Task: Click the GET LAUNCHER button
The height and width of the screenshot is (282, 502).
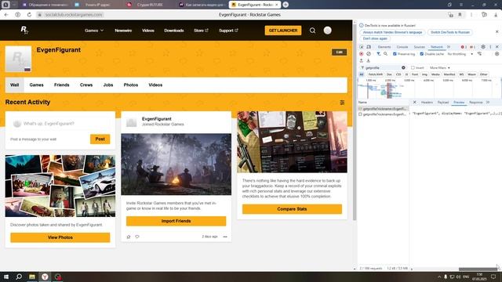Action: tap(283, 31)
